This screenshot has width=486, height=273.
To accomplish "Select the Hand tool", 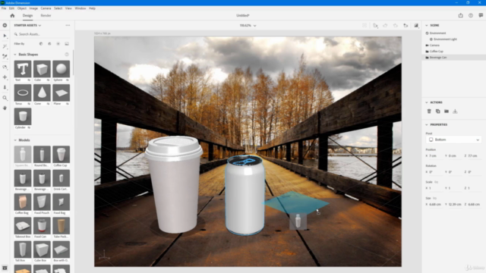I will [x=5, y=108].
